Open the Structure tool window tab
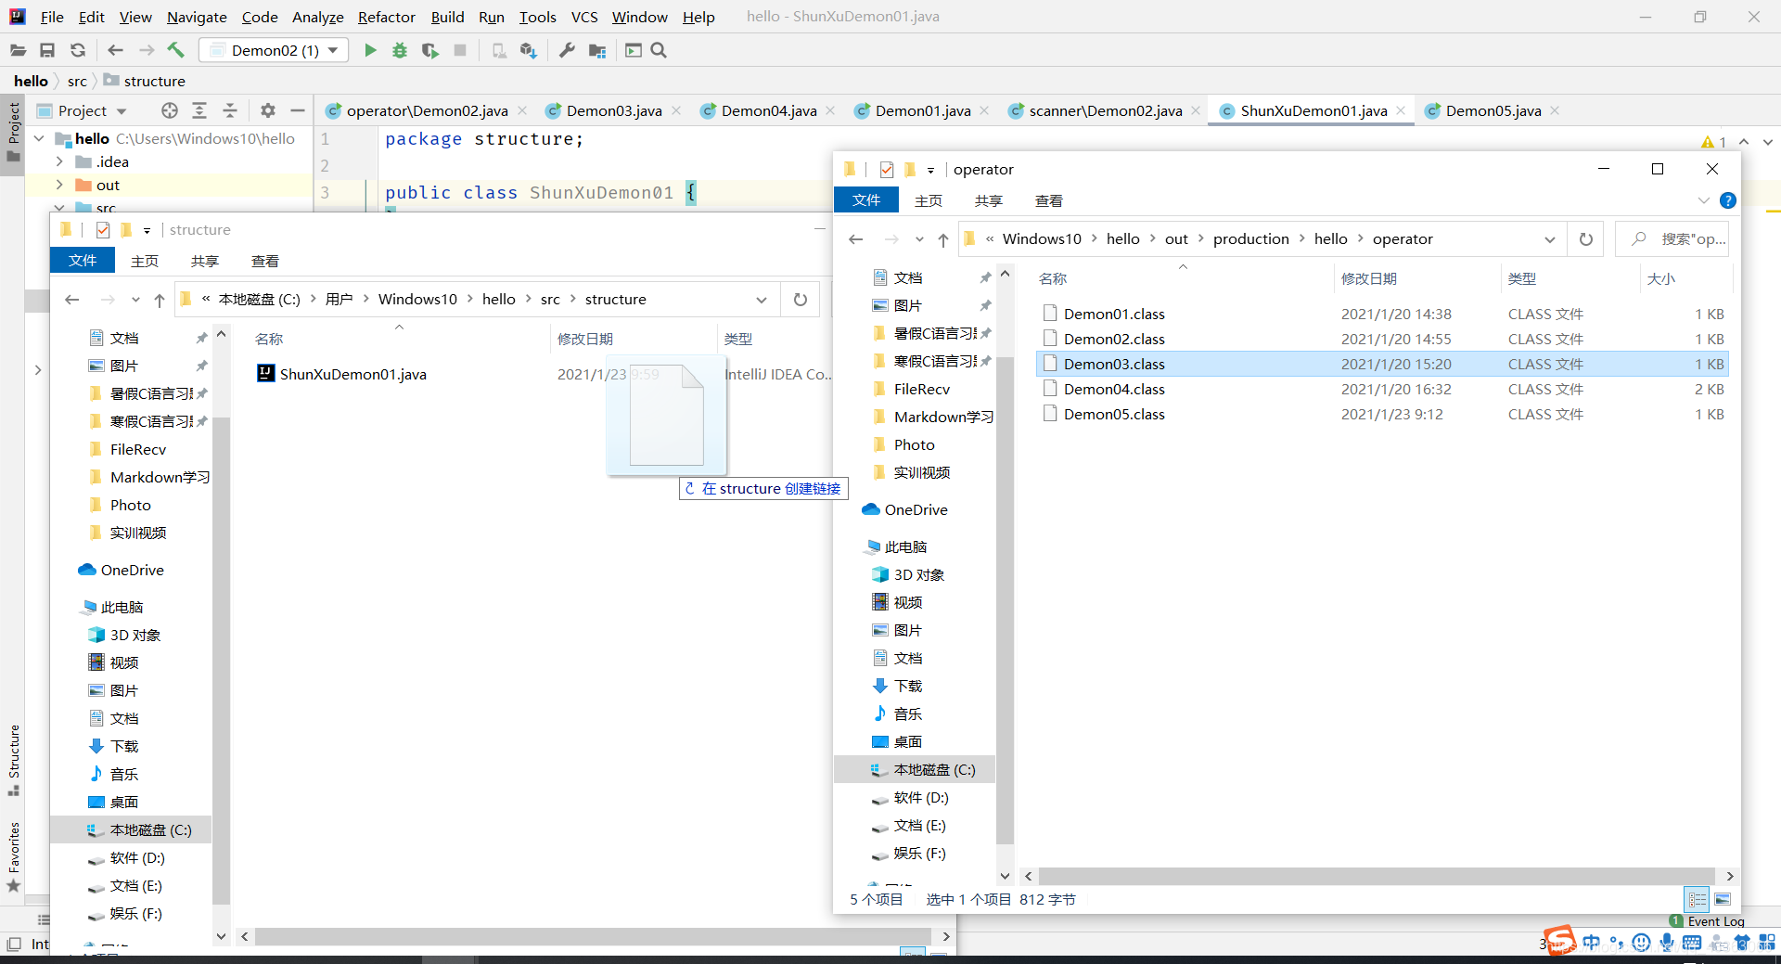 (14, 759)
